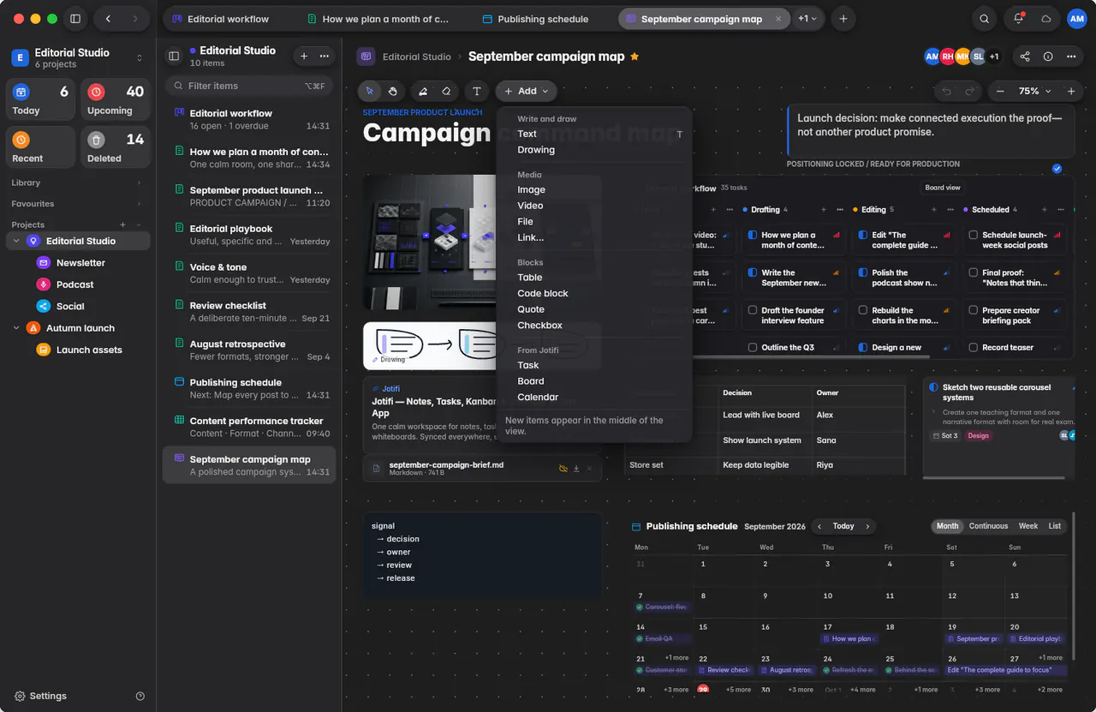Open the page more-options menu
Screen dimensions: 1096x712
pos(1071,57)
